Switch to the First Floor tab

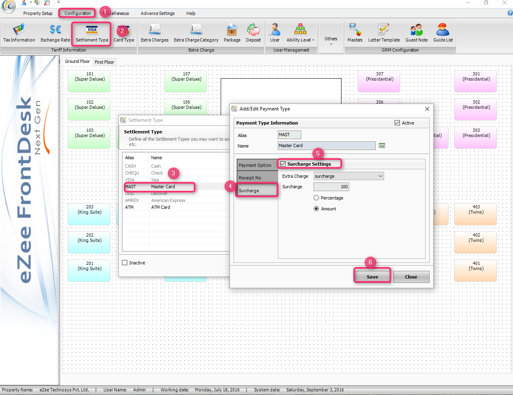point(104,62)
